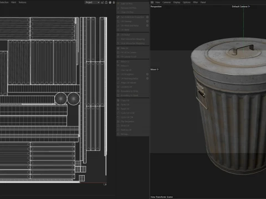Choose Restore UV
The height and width of the screenshot is (199, 266).
133,130
